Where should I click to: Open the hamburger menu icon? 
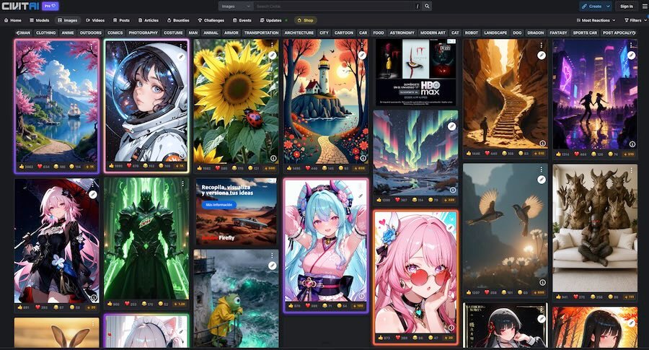click(x=645, y=6)
